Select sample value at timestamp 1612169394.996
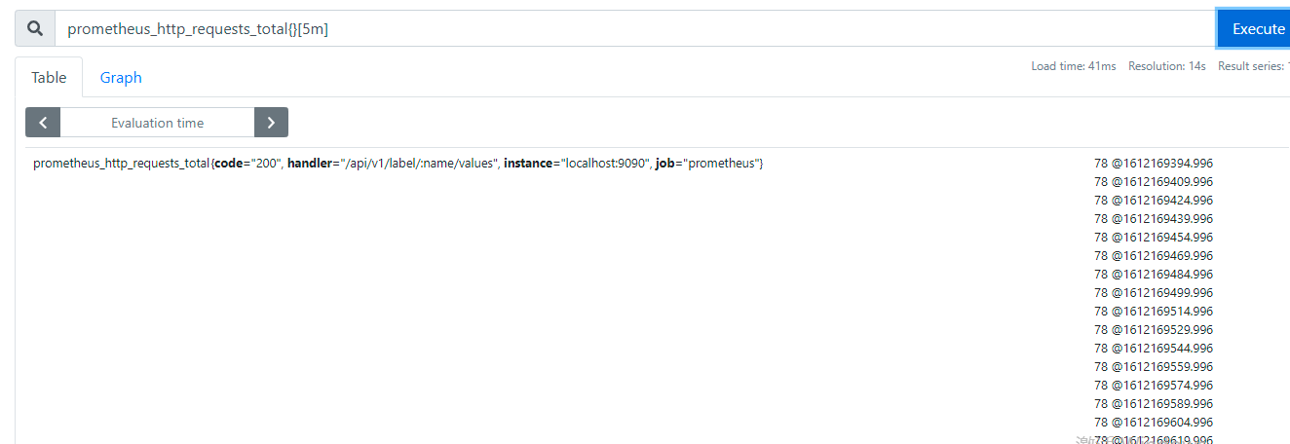This screenshot has height=444, width=1290. pyautogui.click(x=1154, y=164)
